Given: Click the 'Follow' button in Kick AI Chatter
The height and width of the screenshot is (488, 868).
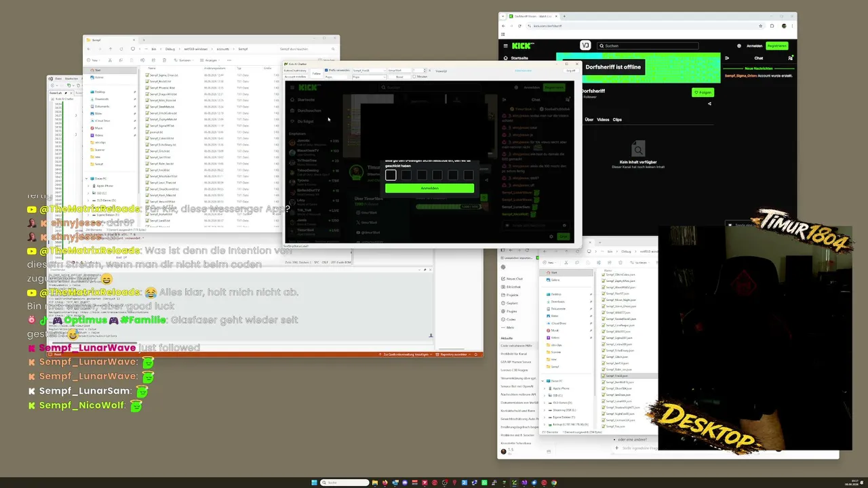Looking at the screenshot, I should click(316, 73).
